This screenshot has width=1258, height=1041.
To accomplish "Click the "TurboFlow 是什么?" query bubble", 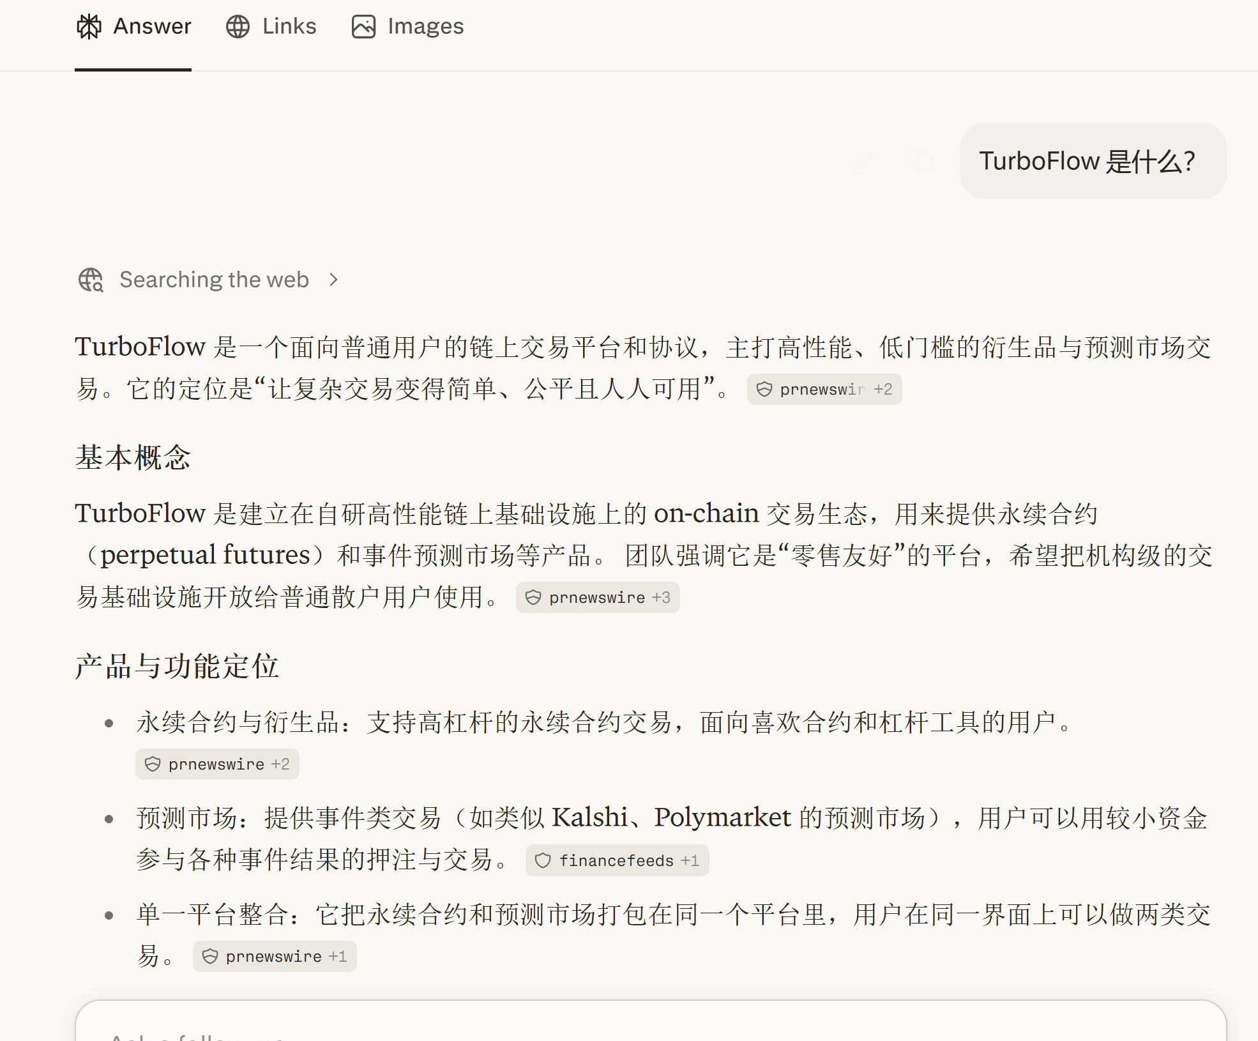I will coord(1093,161).
